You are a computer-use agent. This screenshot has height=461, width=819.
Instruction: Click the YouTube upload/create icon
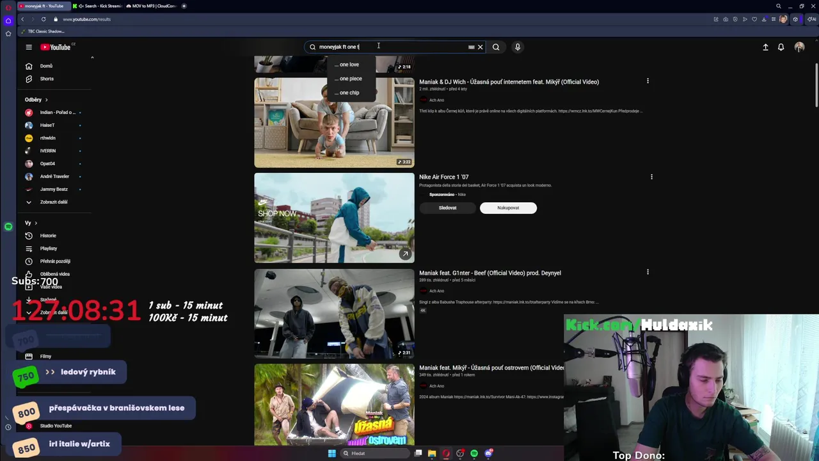(765, 47)
